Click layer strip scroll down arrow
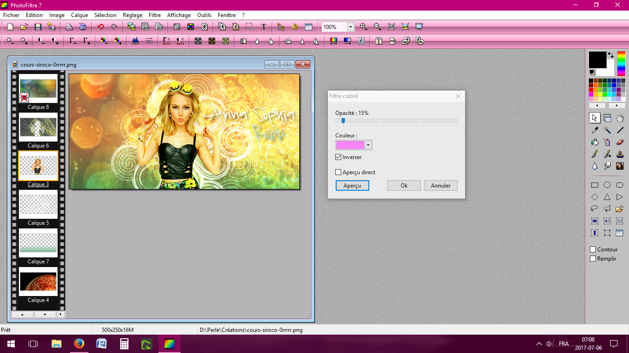The width and height of the screenshot is (629, 353). coord(45,314)
